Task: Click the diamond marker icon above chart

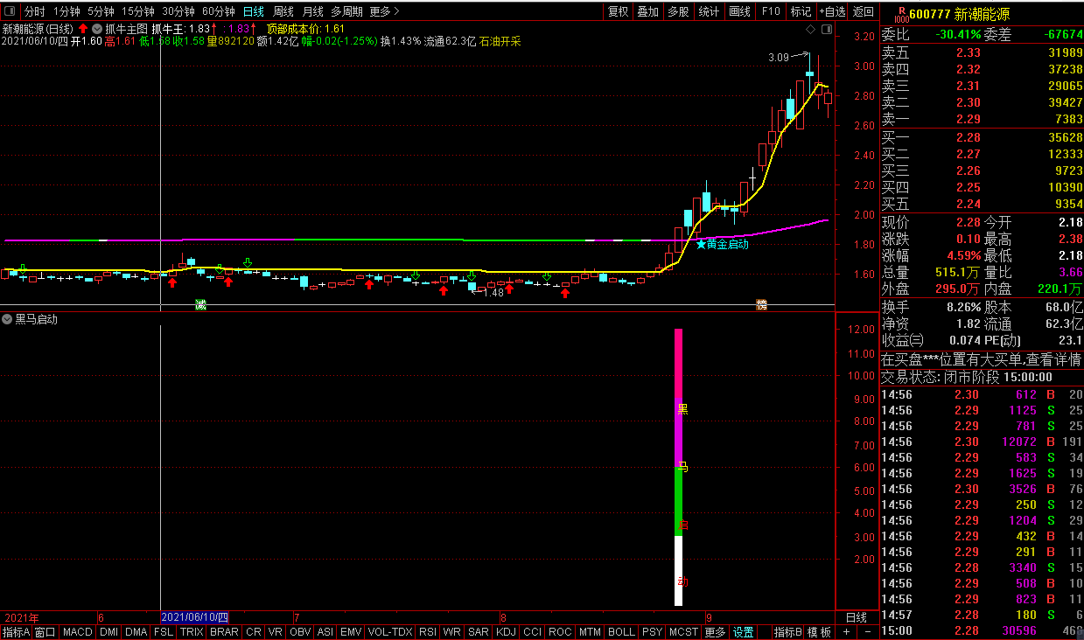Action: click(811, 30)
